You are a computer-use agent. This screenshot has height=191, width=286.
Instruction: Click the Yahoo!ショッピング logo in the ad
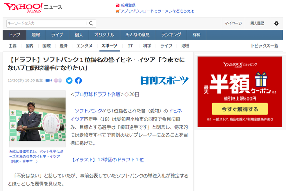[x=240, y=65]
